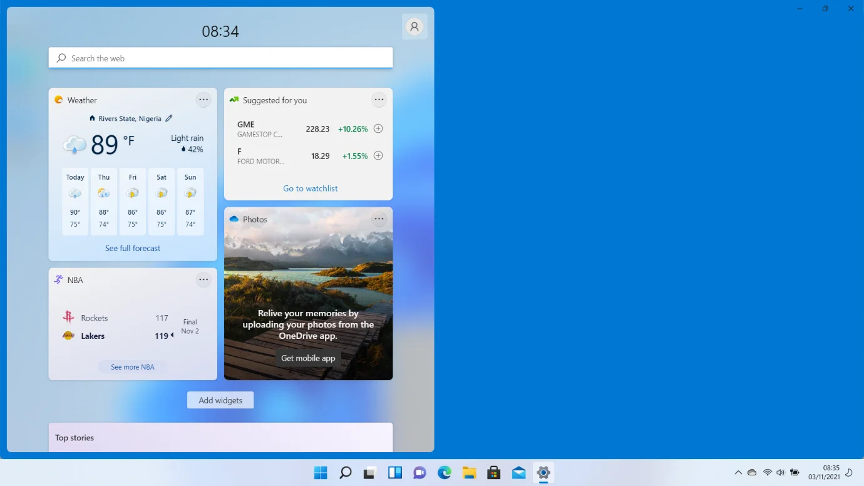
Task: Add GME to the watchlist
Action: pyautogui.click(x=378, y=128)
